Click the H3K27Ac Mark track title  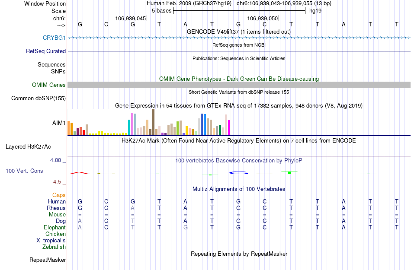(238, 140)
